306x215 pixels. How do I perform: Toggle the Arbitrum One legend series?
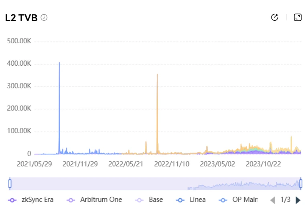[x=94, y=199]
